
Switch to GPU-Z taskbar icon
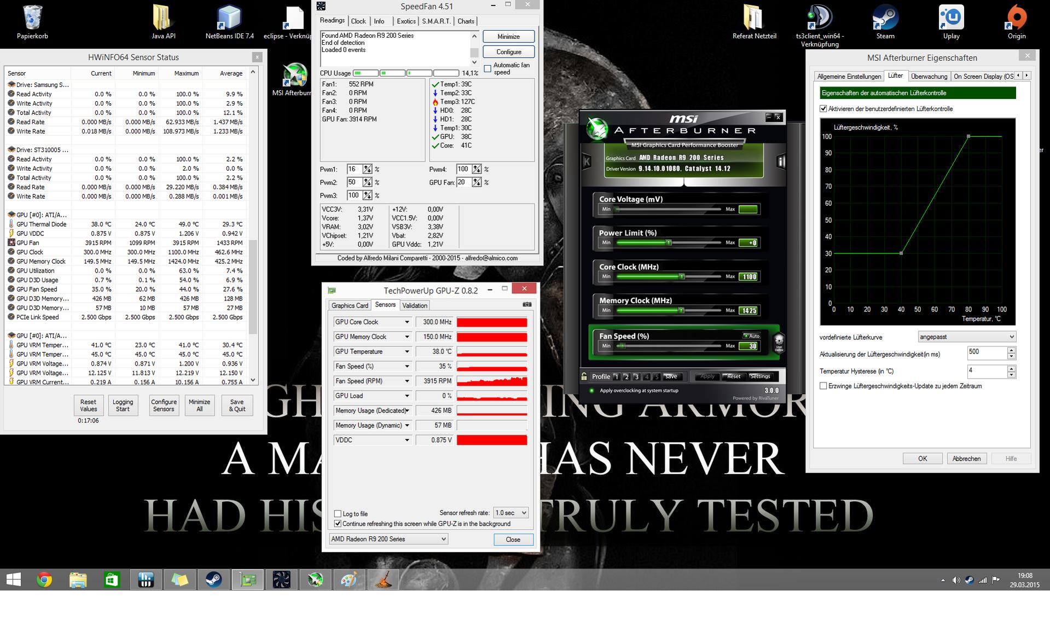pyautogui.click(x=248, y=580)
